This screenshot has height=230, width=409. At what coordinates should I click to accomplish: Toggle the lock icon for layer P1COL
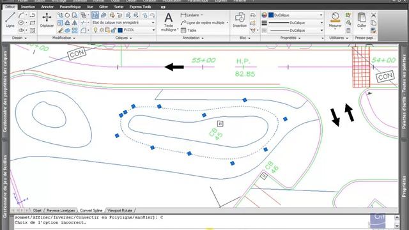click(114, 30)
